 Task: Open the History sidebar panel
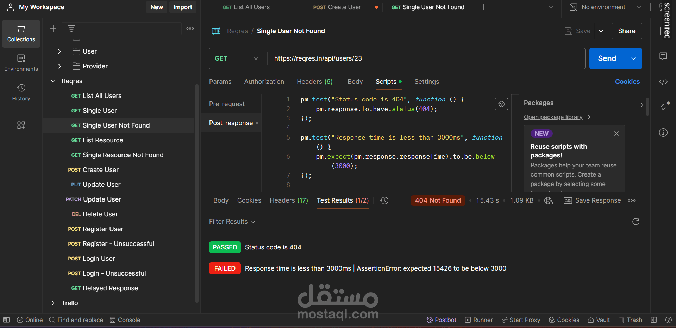click(x=21, y=92)
